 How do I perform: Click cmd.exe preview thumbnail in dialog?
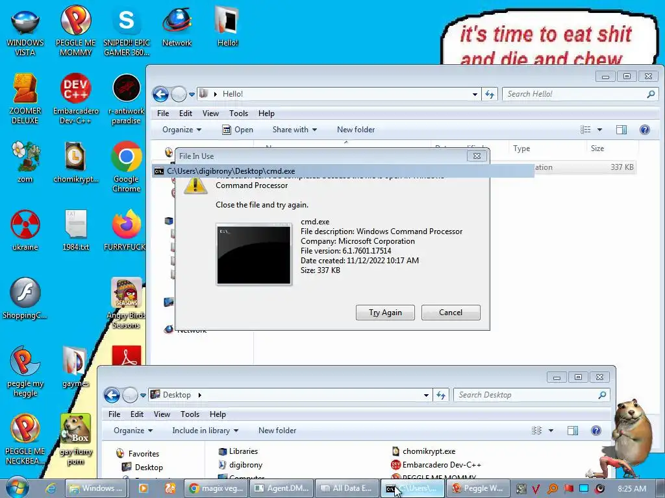(254, 254)
